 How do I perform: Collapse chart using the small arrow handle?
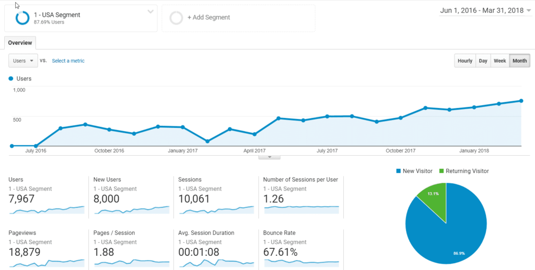[x=270, y=157]
